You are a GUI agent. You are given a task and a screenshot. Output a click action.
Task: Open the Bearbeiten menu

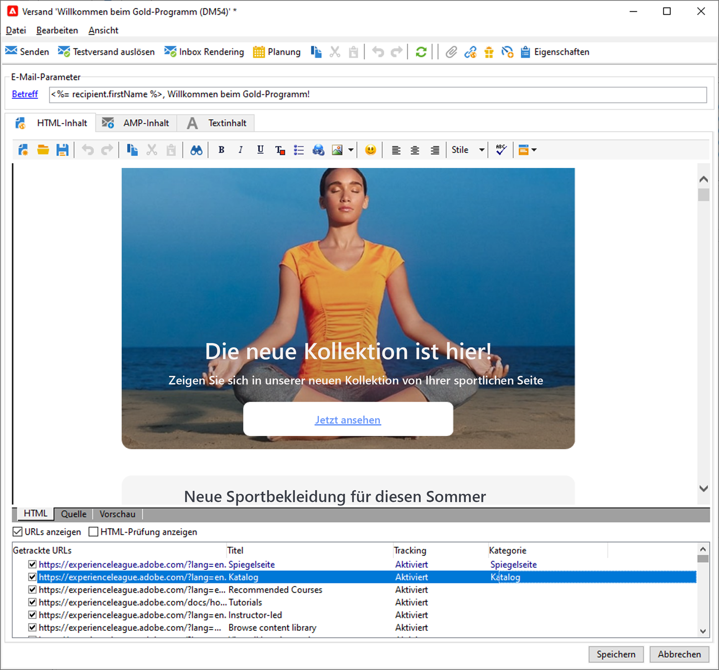57,30
